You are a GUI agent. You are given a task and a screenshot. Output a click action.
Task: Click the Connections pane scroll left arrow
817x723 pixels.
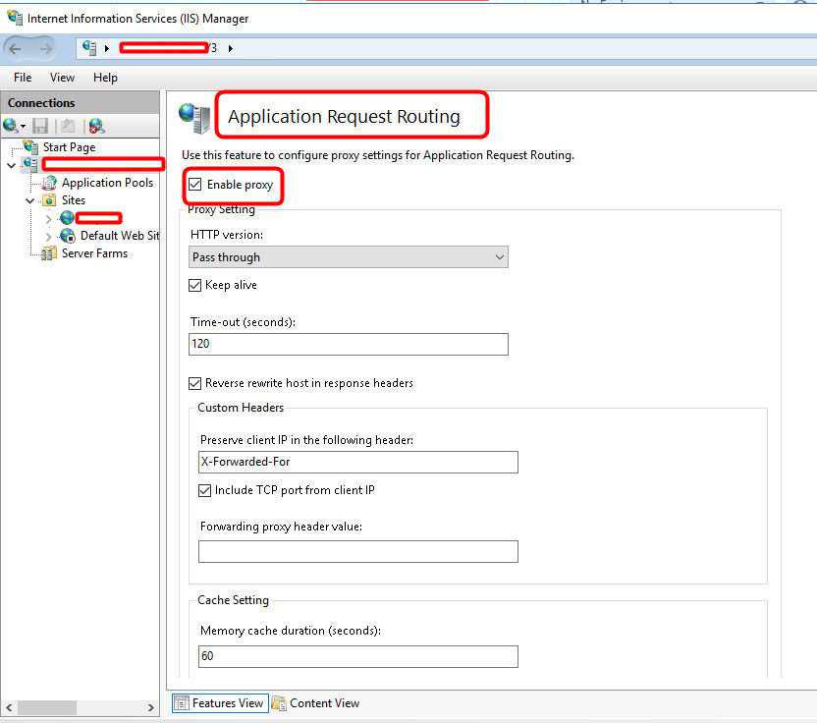[9, 707]
